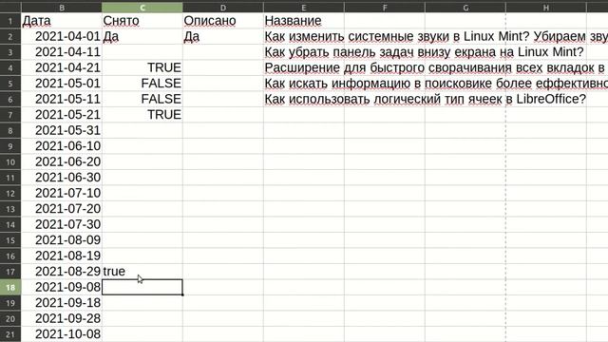This screenshot has width=608, height=342.
Task: Select the date cell 2021-05-31
Action: [x=61, y=130]
